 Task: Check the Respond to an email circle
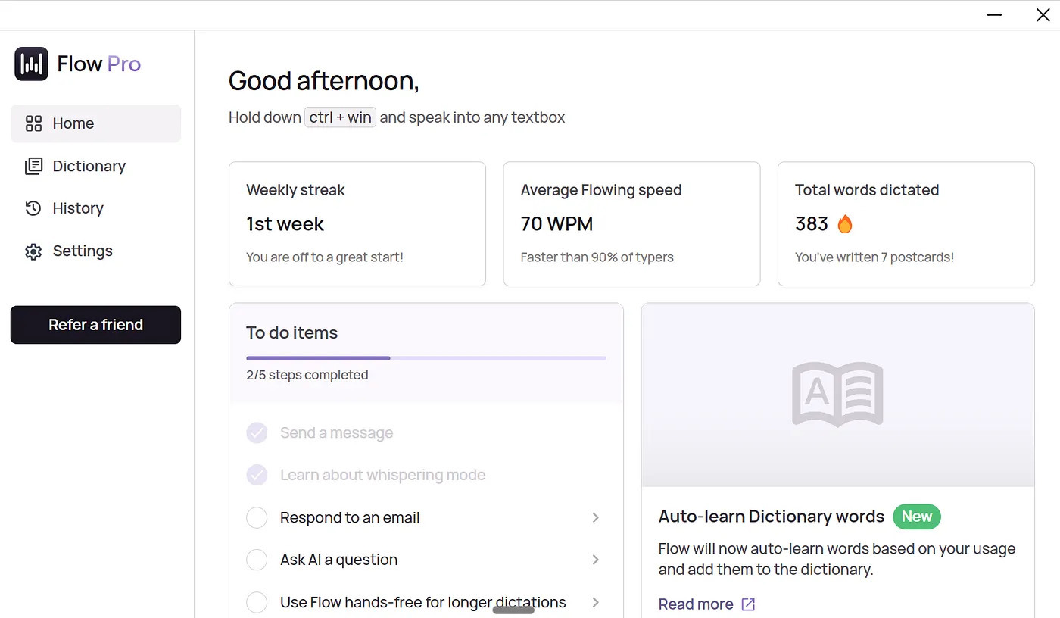(x=257, y=517)
